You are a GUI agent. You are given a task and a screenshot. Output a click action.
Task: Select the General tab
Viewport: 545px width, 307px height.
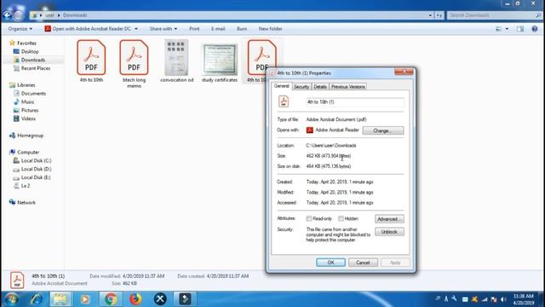point(282,86)
